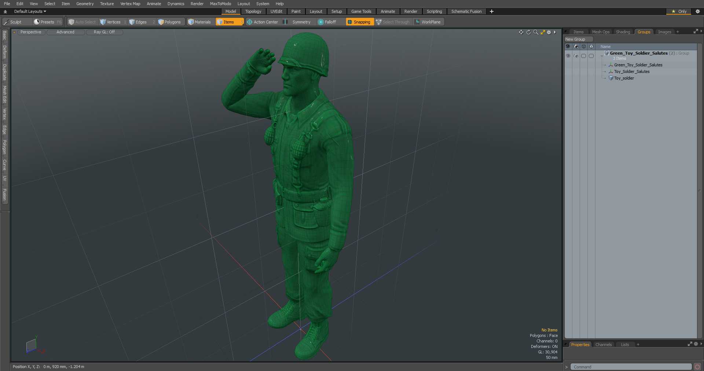Select the Green_Toy_Soldier_Salutes locator child item
704x371 pixels.
pos(638,65)
